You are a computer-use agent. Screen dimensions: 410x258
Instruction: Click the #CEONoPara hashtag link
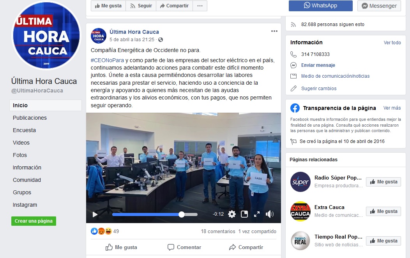tap(107, 60)
